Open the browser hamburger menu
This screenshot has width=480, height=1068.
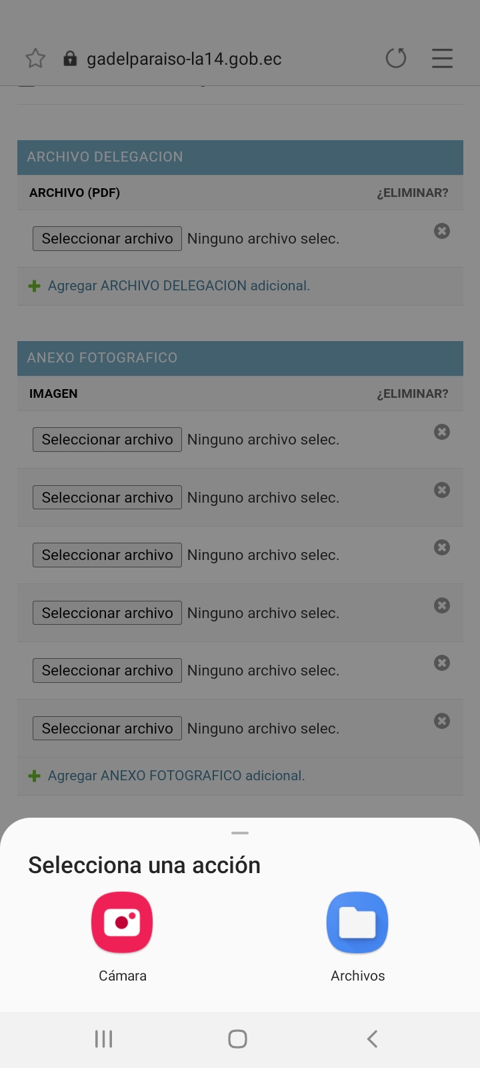442,58
